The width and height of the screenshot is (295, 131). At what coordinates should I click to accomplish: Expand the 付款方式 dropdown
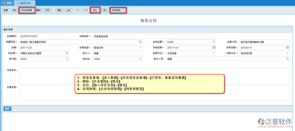tap(287, 53)
